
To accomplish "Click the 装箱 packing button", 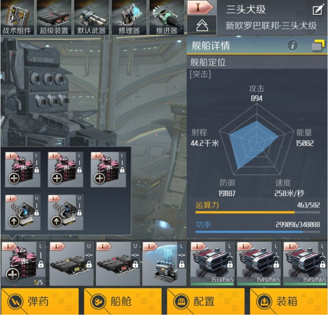I will [289, 302].
